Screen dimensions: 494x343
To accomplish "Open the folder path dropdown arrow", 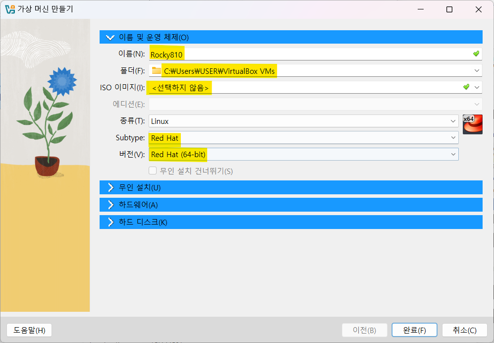I will pos(477,70).
